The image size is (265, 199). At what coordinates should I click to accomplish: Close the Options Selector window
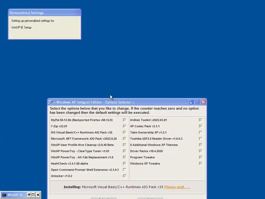203,102
